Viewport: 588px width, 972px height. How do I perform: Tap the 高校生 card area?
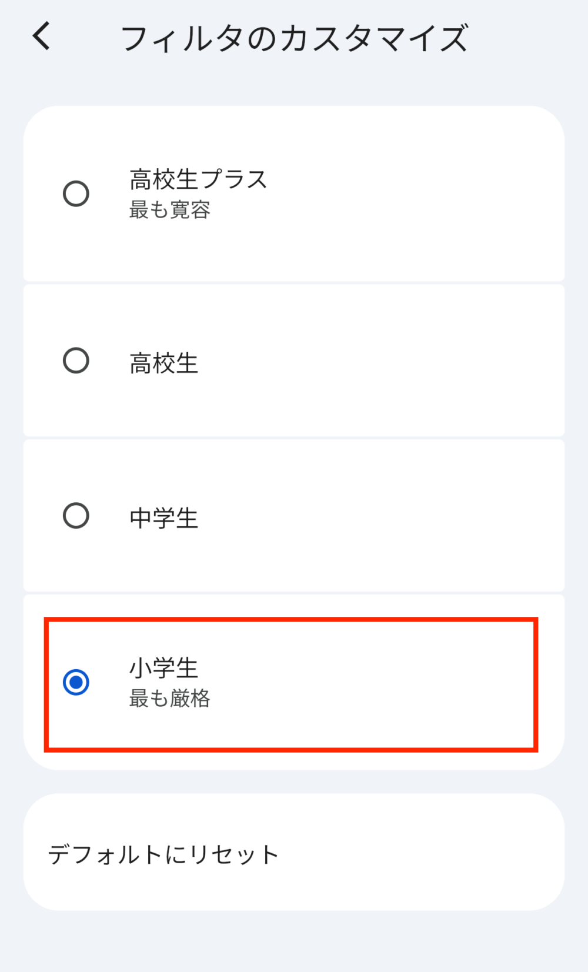[292, 360]
